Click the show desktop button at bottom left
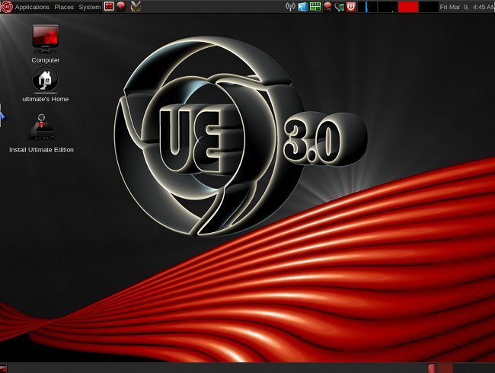The height and width of the screenshot is (373, 495). tap(3, 368)
